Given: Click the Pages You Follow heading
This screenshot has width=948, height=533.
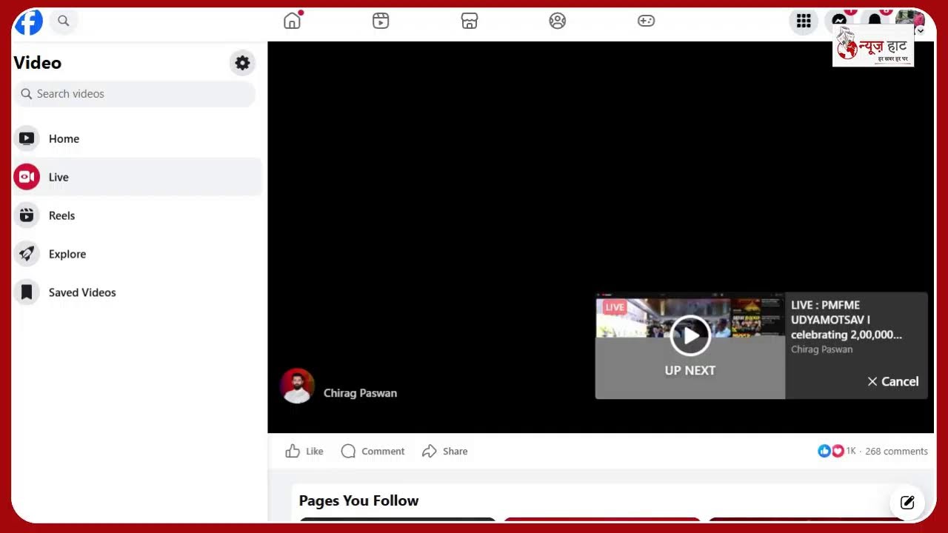Looking at the screenshot, I should tap(358, 500).
